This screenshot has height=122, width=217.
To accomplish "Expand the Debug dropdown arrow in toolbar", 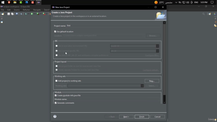I will [28, 14].
